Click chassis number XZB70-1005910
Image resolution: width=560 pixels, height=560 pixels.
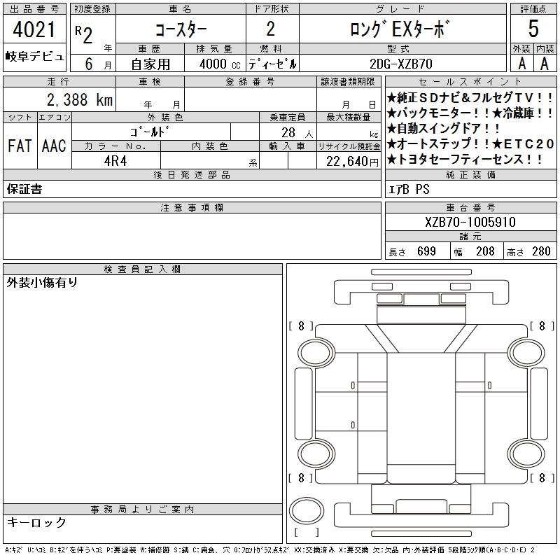[470, 222]
